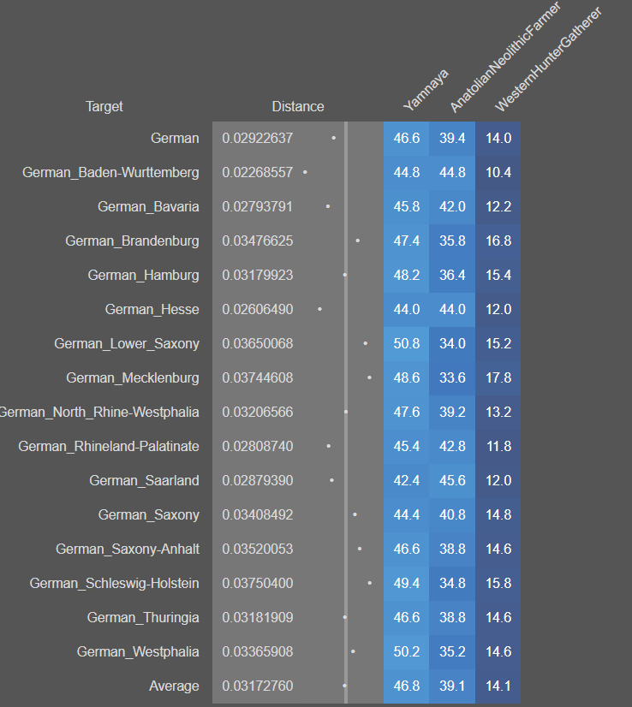The width and height of the screenshot is (632, 707).
Task: Click distance value 0.03408492
Action: [x=258, y=515]
